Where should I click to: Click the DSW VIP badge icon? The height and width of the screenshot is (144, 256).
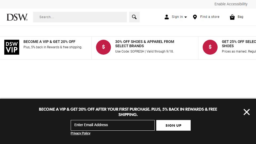click(x=12, y=47)
